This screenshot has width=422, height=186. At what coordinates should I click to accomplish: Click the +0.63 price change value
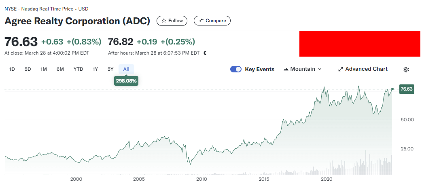tap(52, 42)
